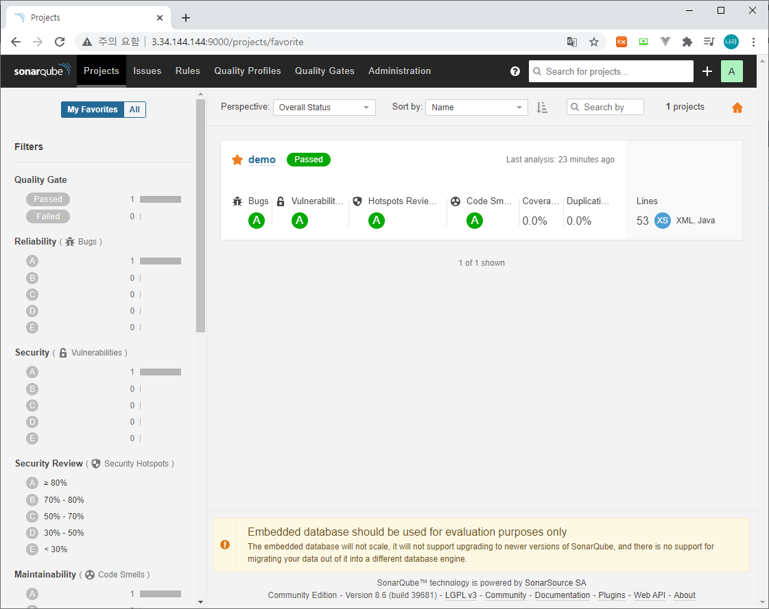The width and height of the screenshot is (769, 609).
Task: Click the browser address bar URL
Action: pyautogui.click(x=227, y=42)
